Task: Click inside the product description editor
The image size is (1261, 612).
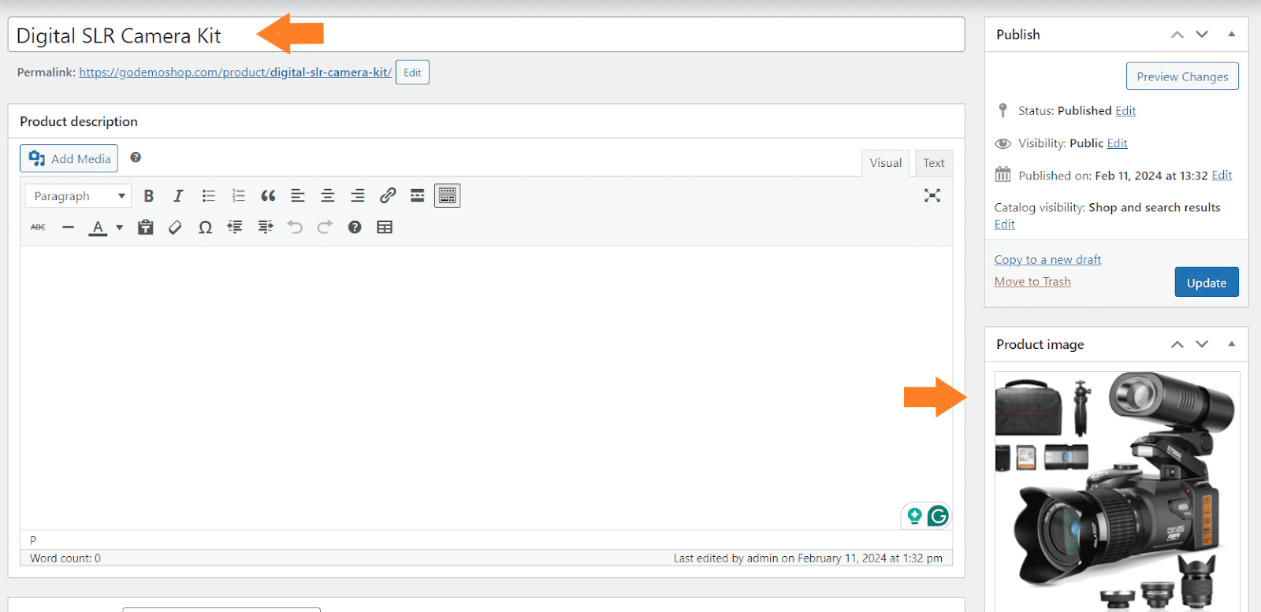Action: (x=486, y=388)
